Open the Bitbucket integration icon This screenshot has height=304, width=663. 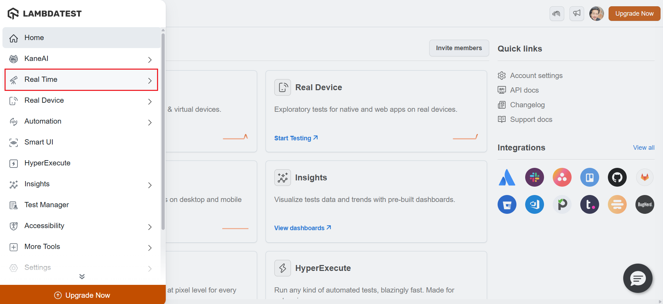(507, 204)
